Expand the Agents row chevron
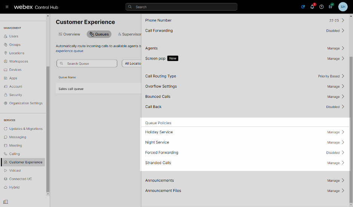This screenshot has height=207, width=353. click(x=343, y=48)
